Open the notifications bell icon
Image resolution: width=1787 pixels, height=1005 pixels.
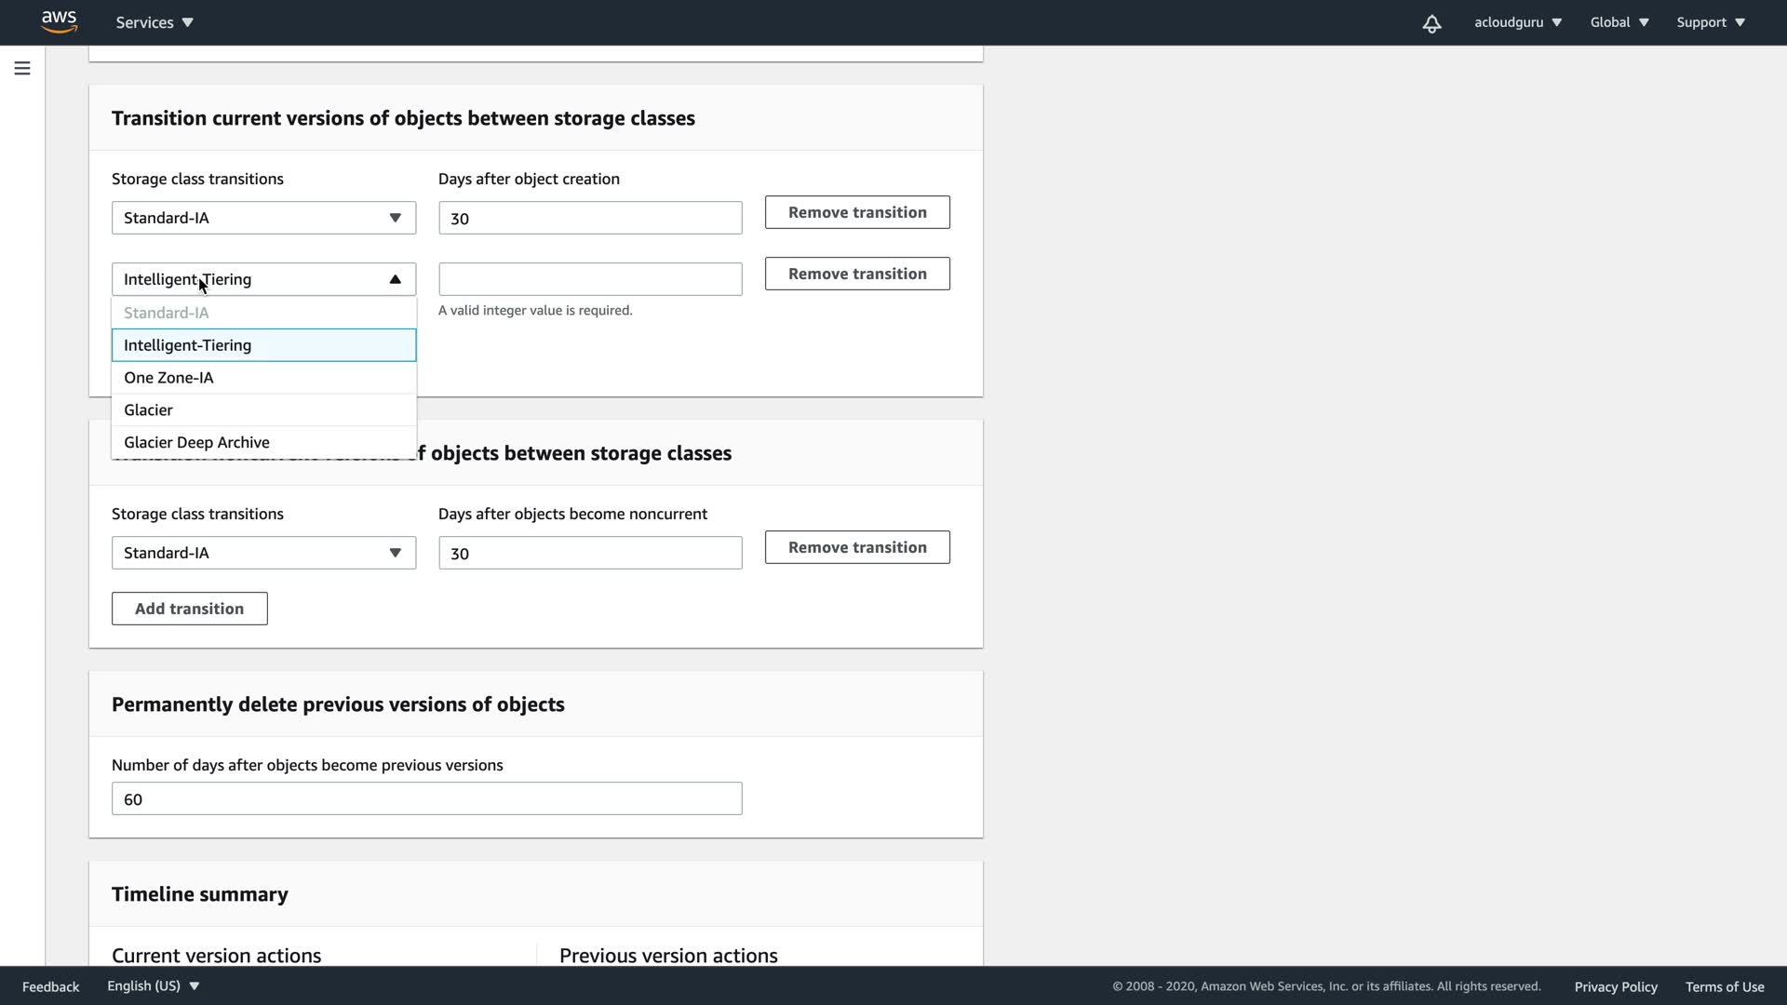tap(1431, 23)
